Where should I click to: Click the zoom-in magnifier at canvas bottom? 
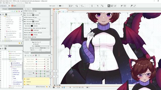(x=70, y=87)
